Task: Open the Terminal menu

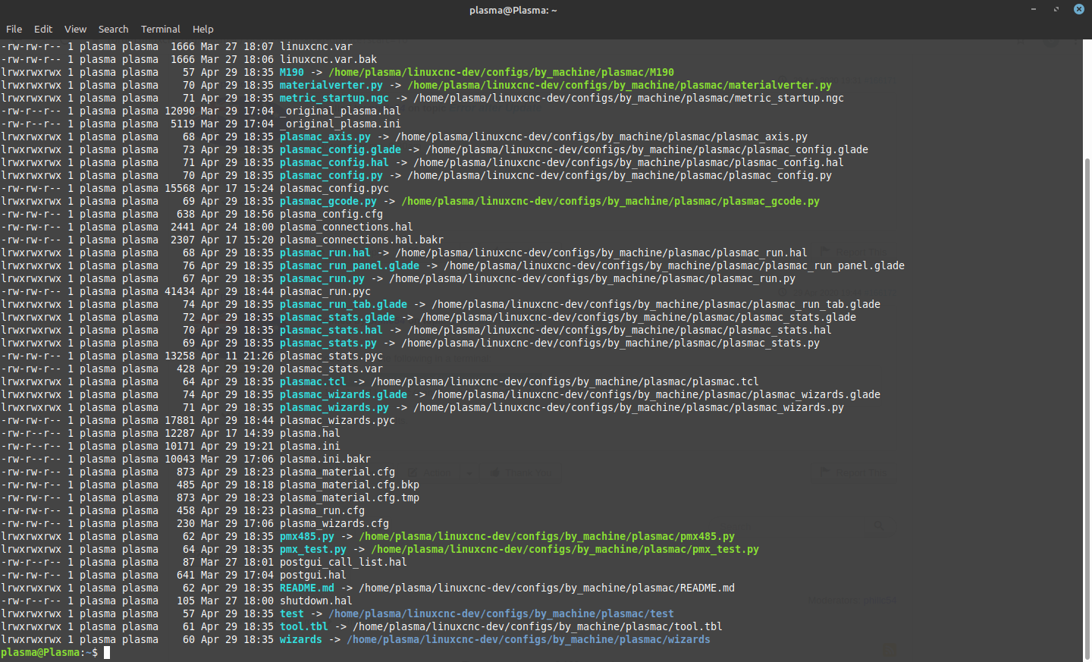Action: tap(160, 29)
